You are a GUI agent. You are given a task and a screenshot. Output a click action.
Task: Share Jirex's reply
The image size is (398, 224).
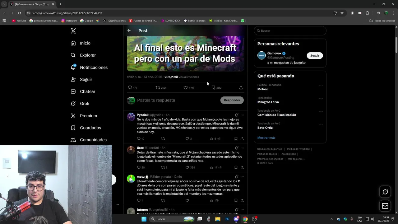[x=242, y=167]
